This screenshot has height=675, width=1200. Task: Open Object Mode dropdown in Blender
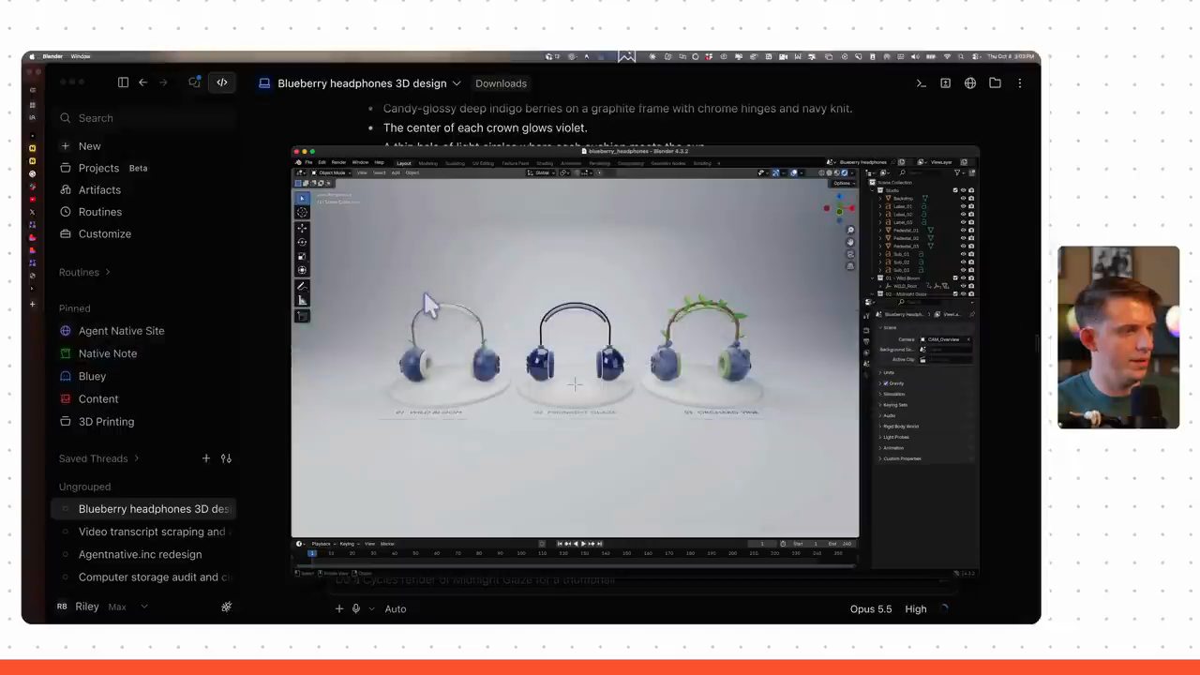tap(331, 172)
